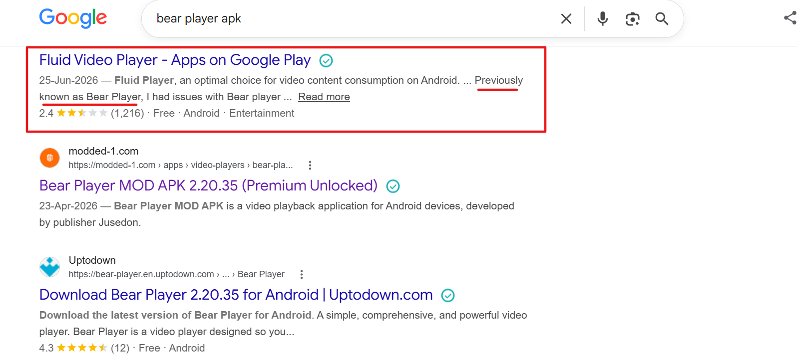The image size is (797, 360).
Task: Open search by image camera icon
Action: (x=632, y=19)
